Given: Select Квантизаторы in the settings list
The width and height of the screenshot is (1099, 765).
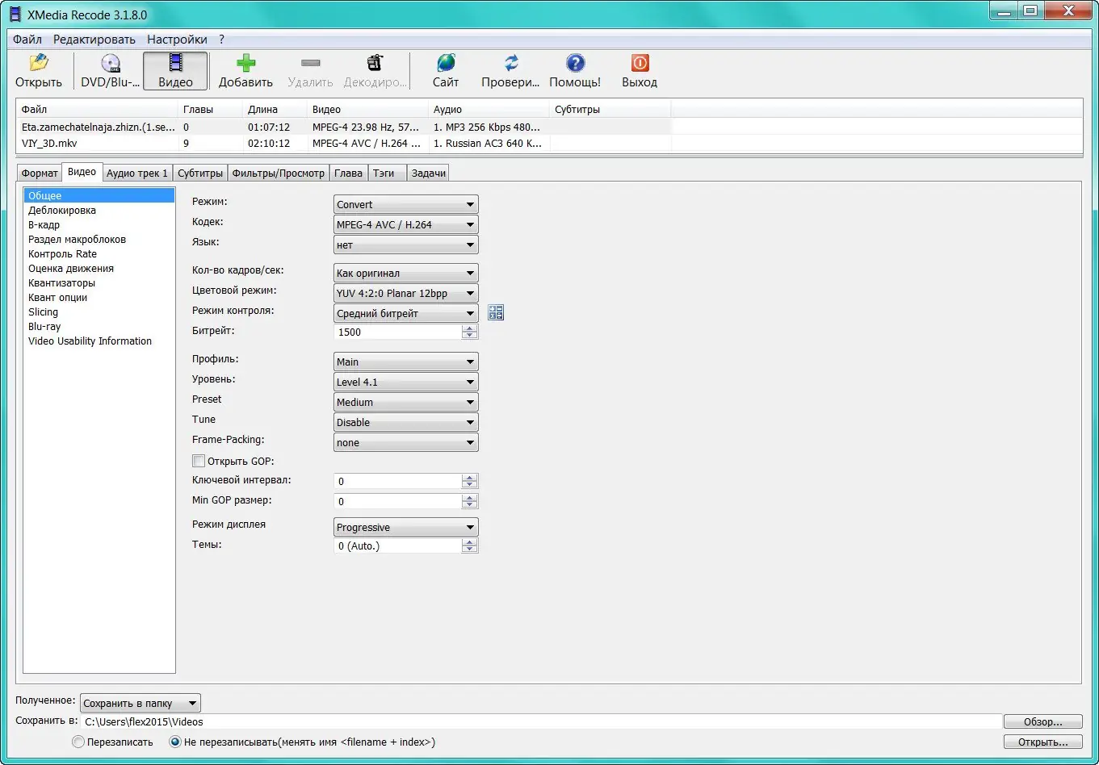Looking at the screenshot, I should click(x=99, y=282).
